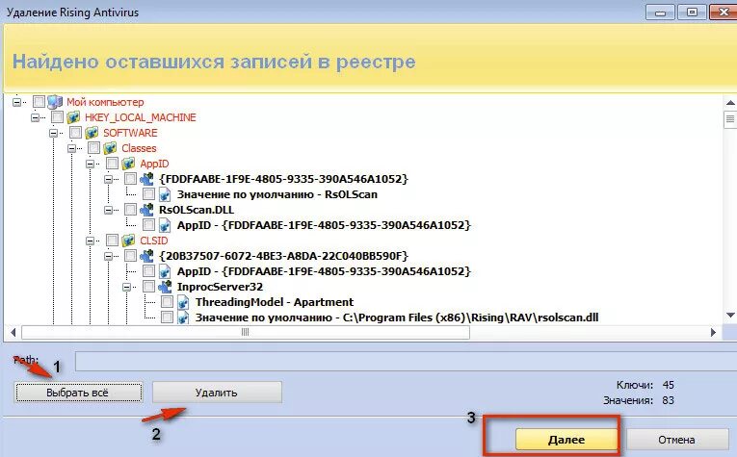This screenshot has width=737, height=457.
Task: Click the horizontal scrollbar right arrow
Action: 713,332
